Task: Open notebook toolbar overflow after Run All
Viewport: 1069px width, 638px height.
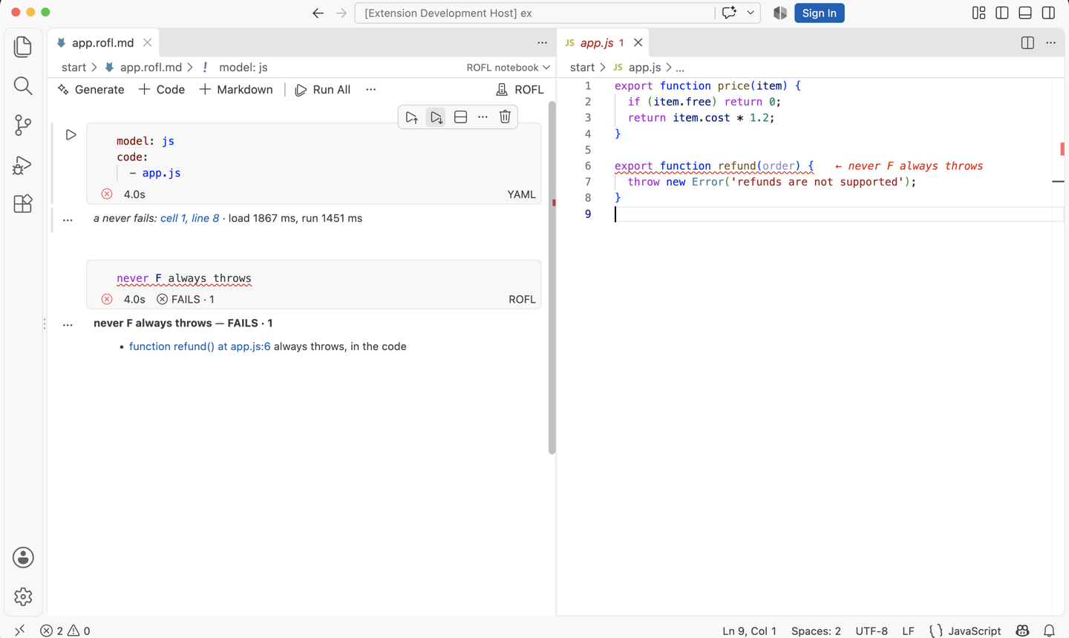Action: tap(370, 90)
